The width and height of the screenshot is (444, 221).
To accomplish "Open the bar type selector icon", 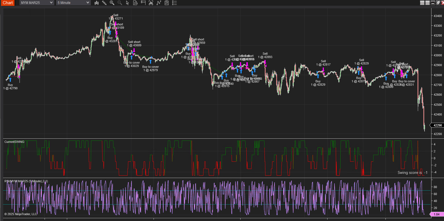I will click(x=97, y=3).
